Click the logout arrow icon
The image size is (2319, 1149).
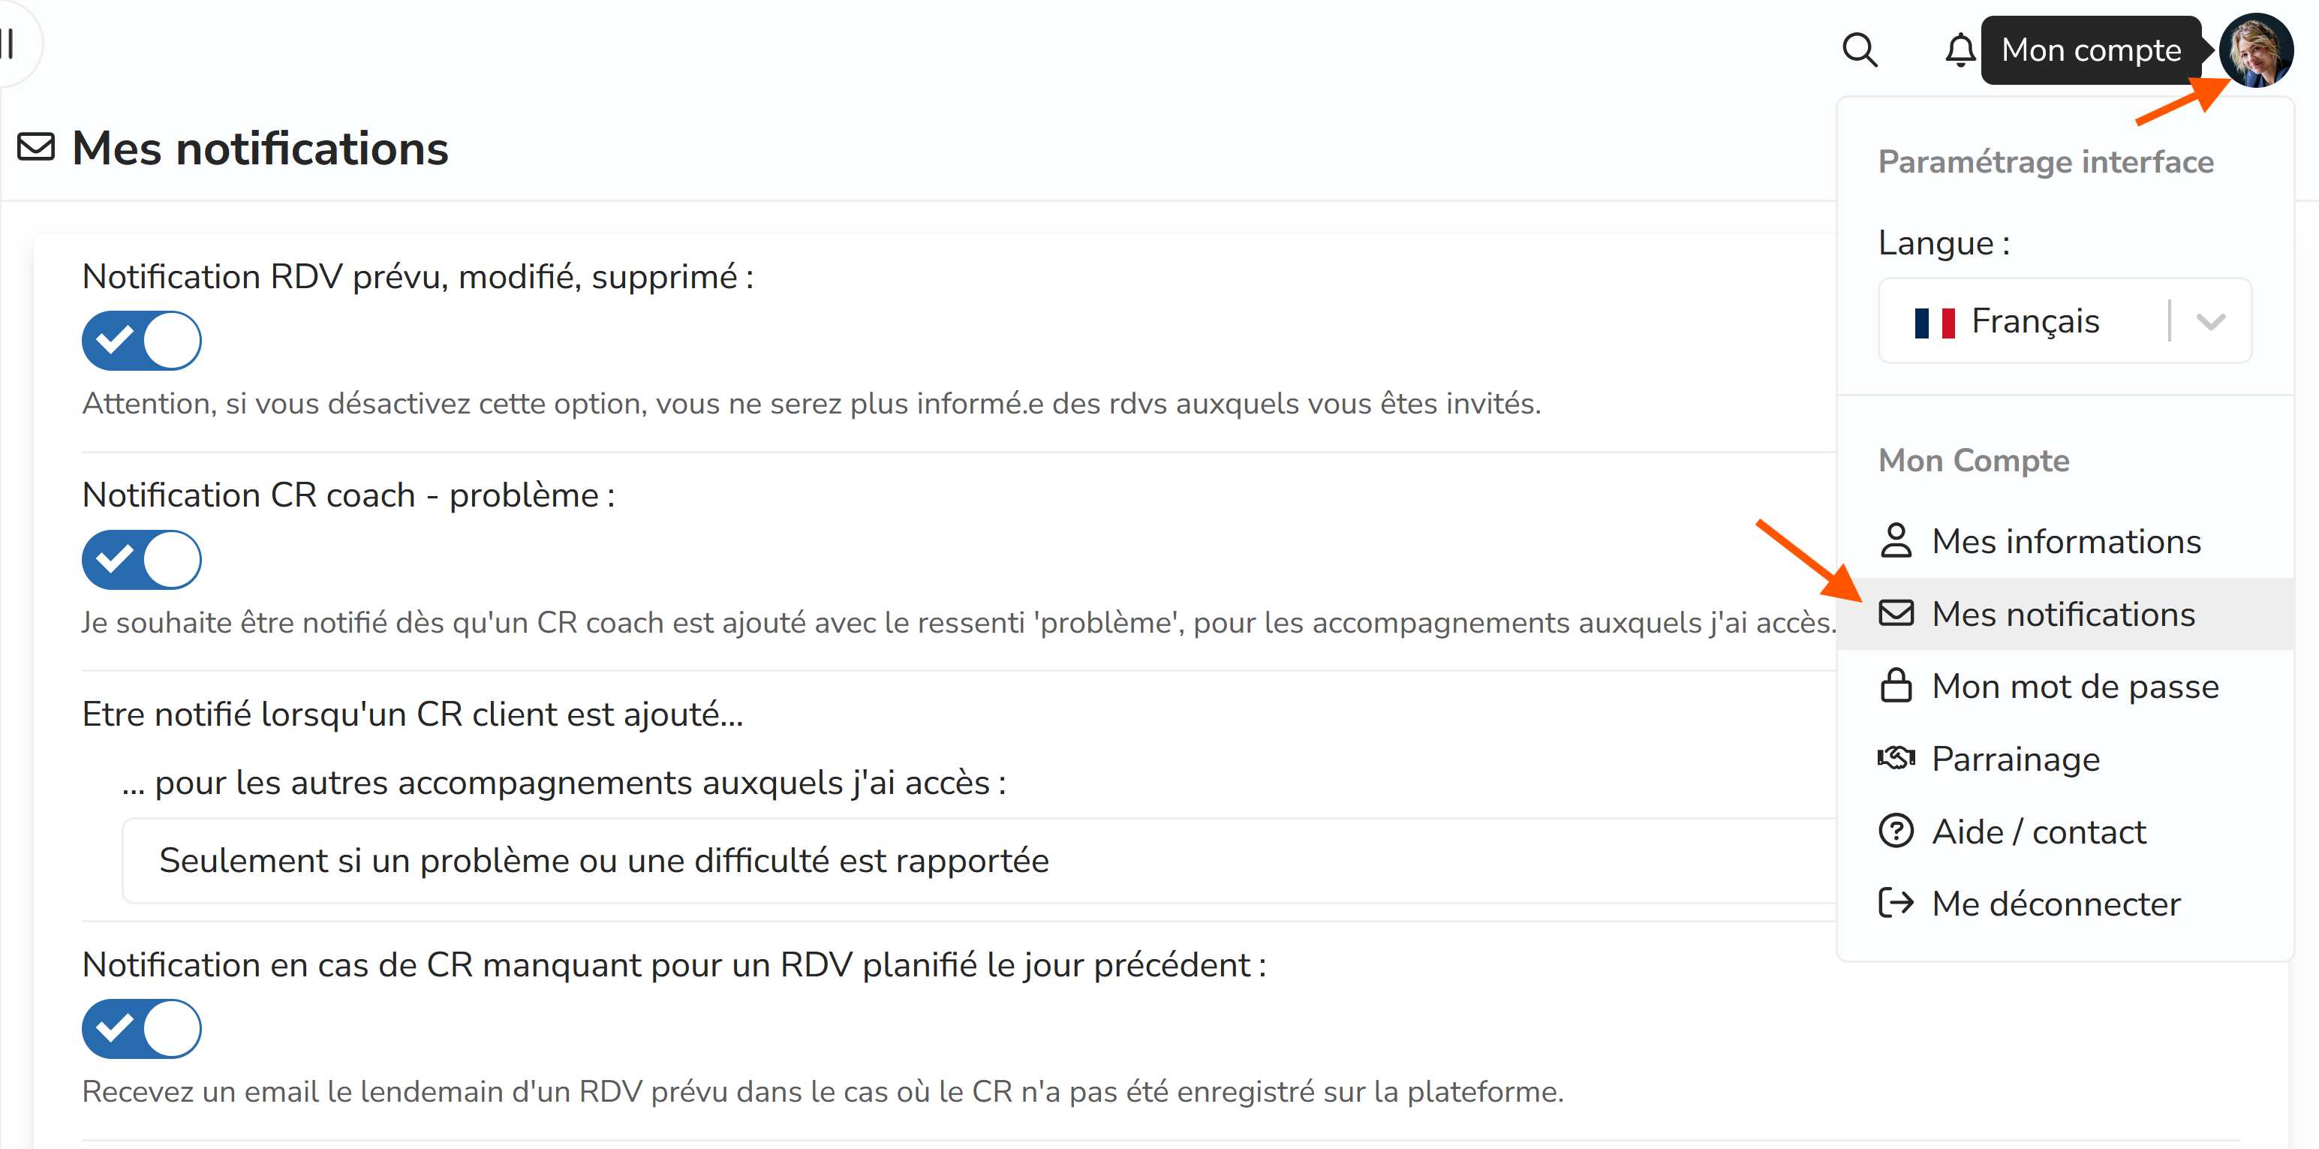(x=1896, y=903)
